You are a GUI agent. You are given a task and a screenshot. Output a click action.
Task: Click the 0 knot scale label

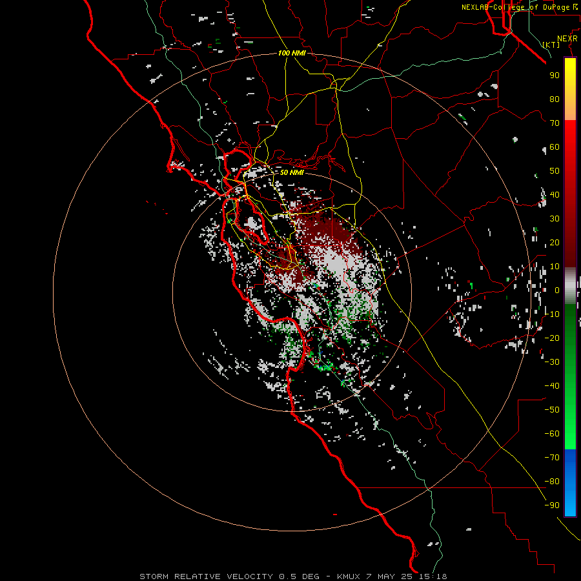tap(557, 290)
